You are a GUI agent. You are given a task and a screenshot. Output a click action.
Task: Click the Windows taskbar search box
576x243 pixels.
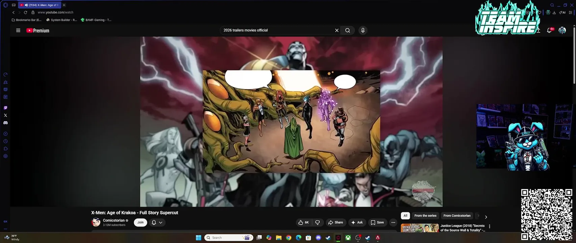point(229,238)
